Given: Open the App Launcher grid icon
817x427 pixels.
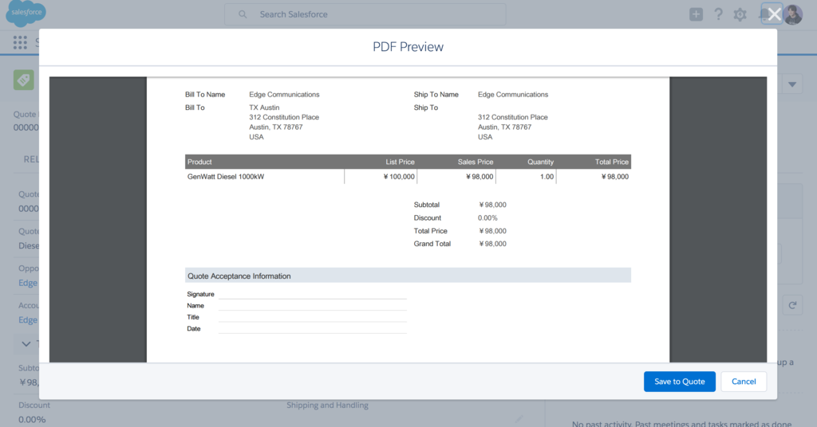Looking at the screenshot, I should [20, 43].
